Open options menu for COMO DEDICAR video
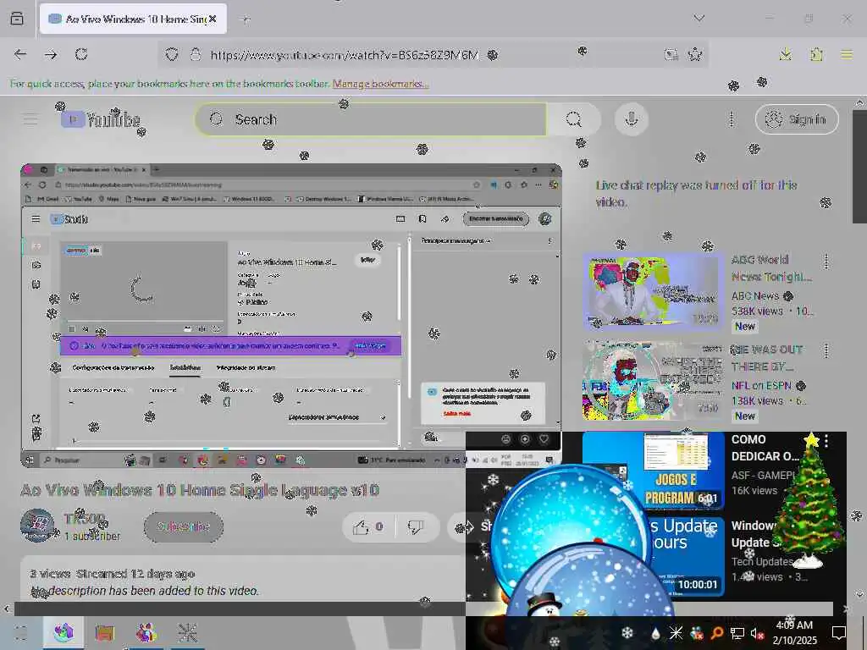This screenshot has width=867, height=650. [826, 440]
